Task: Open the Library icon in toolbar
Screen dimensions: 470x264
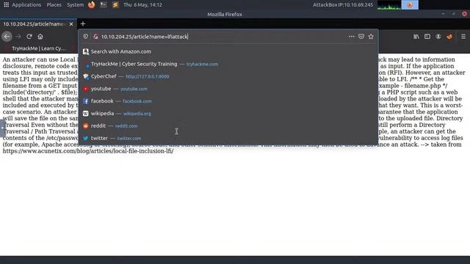Action: click(x=416, y=37)
